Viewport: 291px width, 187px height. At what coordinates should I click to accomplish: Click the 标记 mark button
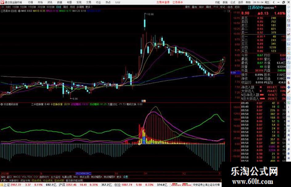click(223, 7)
